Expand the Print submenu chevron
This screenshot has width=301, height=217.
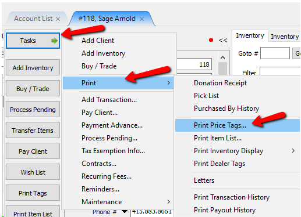168,83
